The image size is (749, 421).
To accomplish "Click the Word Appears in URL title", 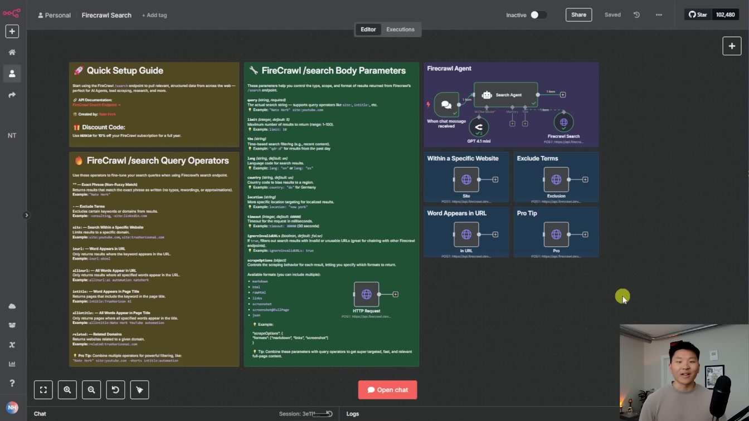I will point(456,213).
